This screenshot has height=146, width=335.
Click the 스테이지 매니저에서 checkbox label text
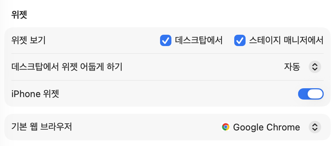[286, 40]
